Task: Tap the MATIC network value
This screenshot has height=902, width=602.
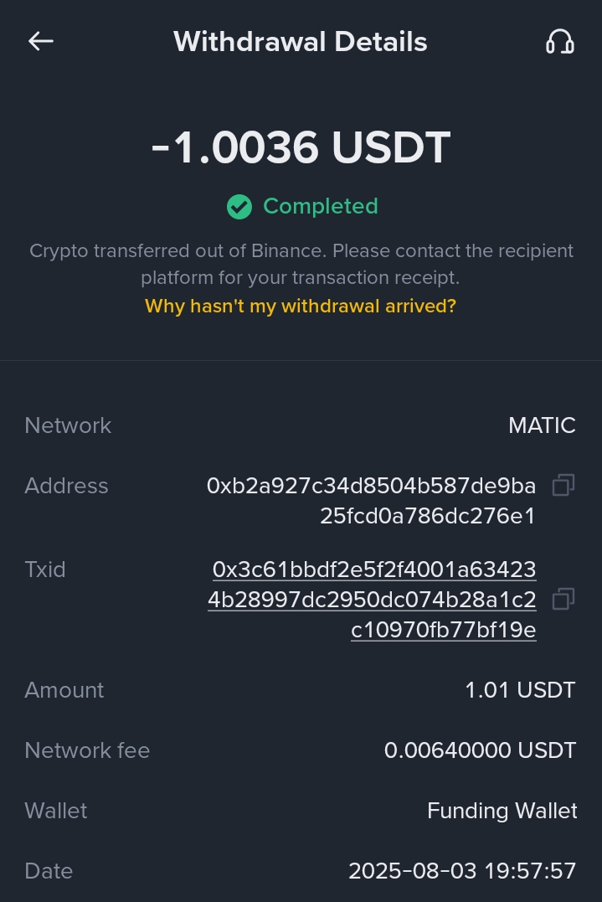Action: pos(542,425)
